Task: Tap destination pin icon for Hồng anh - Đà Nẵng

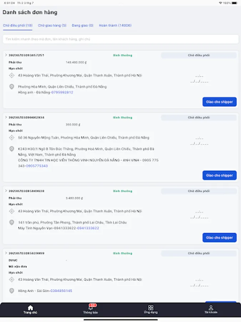Action: tap(11, 87)
